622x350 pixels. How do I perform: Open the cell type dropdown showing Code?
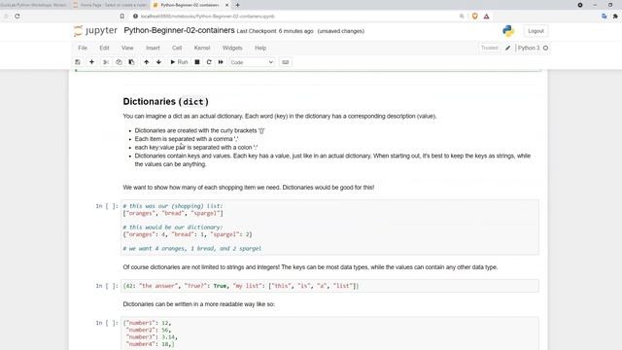tap(252, 62)
